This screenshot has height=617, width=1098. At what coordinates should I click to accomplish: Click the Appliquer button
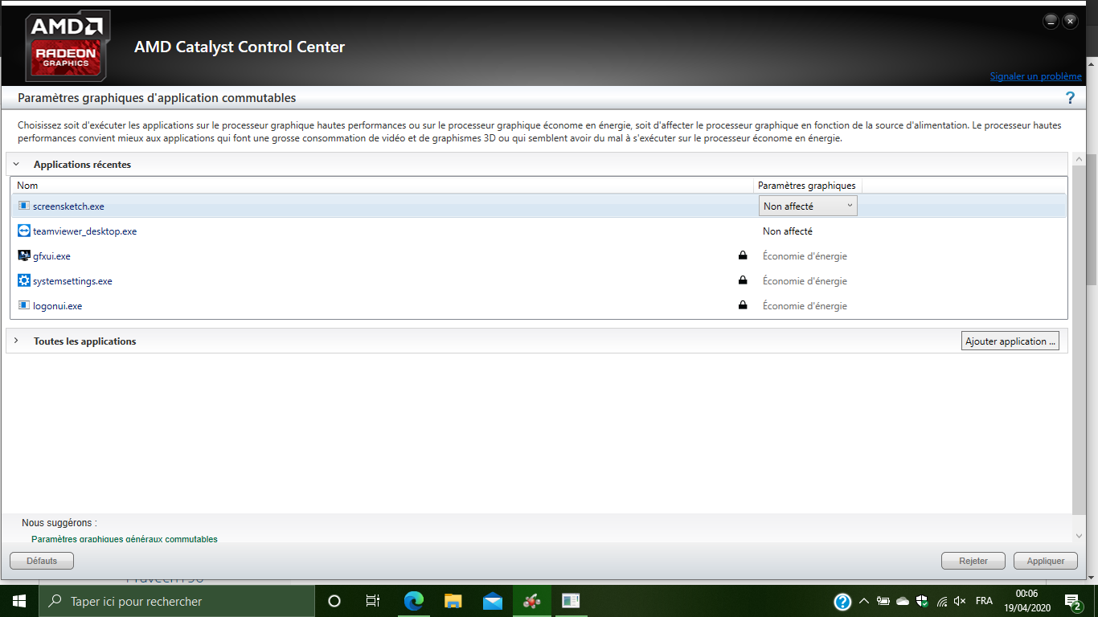pos(1046,561)
